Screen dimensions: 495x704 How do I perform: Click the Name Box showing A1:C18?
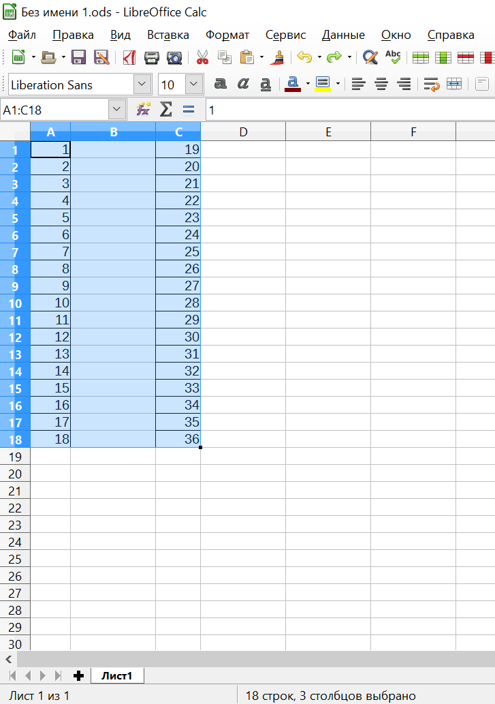pyautogui.click(x=54, y=110)
